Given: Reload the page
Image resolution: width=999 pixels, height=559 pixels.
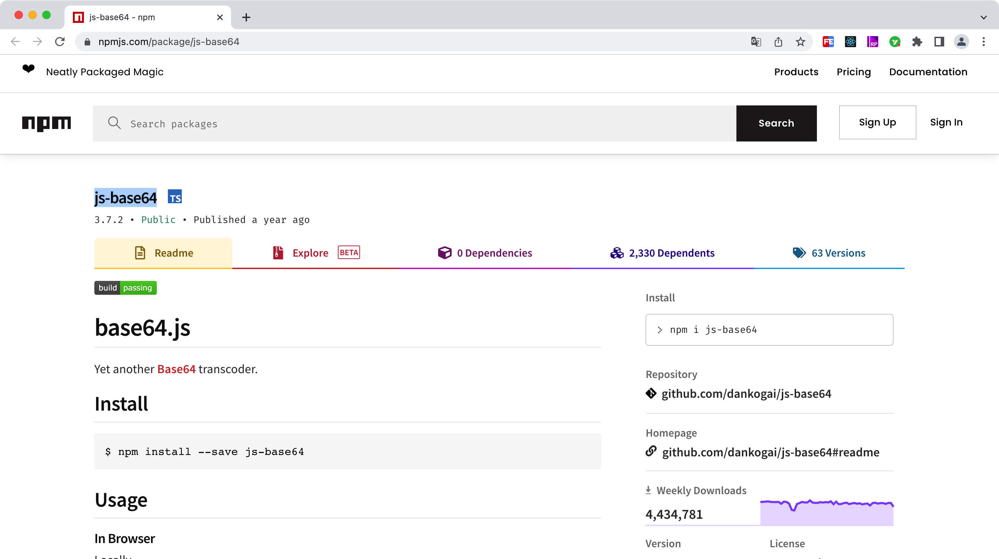Looking at the screenshot, I should [x=60, y=42].
